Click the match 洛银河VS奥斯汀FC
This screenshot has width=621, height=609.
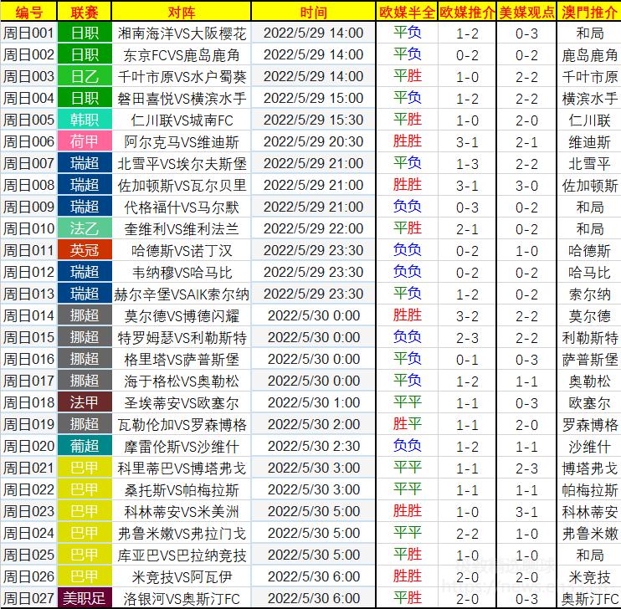[182, 599]
